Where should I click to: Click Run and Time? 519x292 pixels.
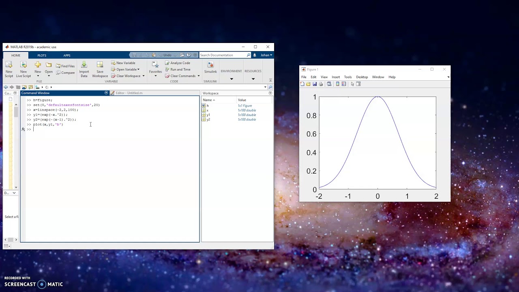click(178, 69)
